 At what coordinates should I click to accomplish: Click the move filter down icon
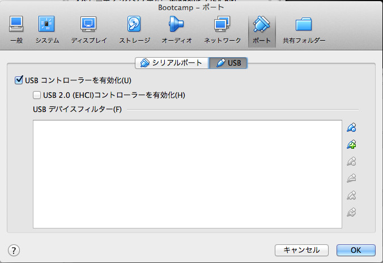pyautogui.click(x=351, y=212)
